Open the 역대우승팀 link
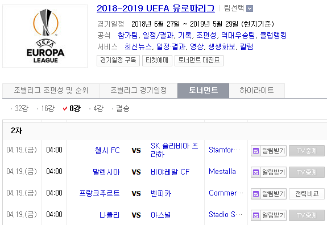Image resolution: width=327 pixels, height=225 pixels. click(238, 35)
